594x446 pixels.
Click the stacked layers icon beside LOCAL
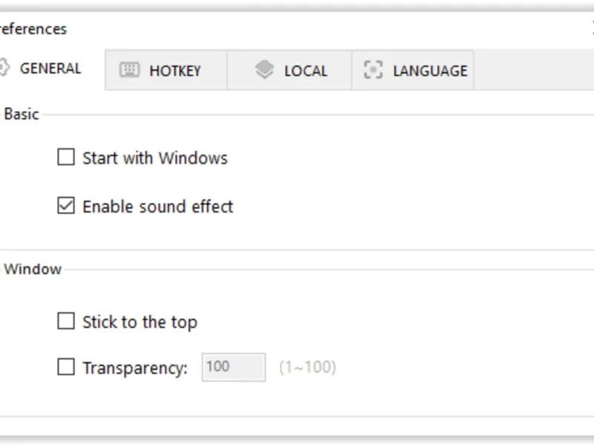tap(264, 69)
